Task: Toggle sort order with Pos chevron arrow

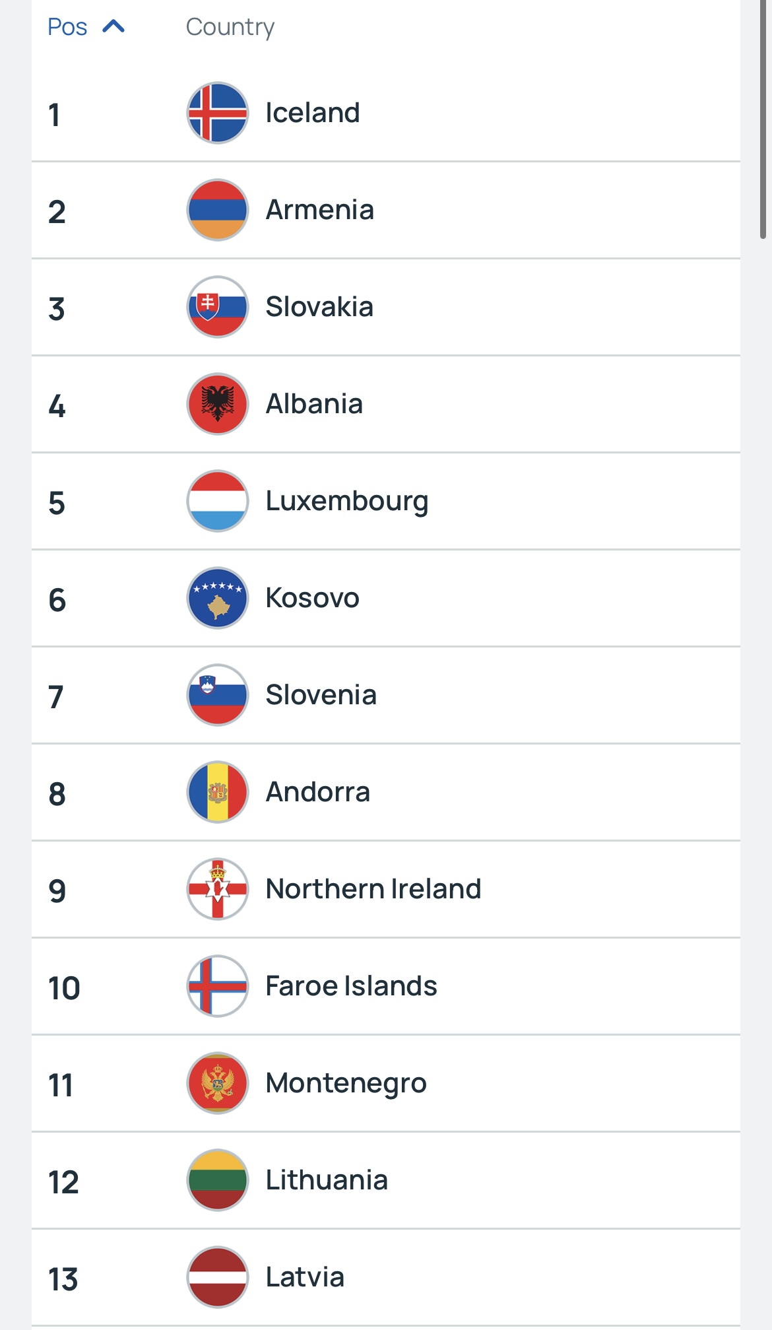Action: point(113,26)
